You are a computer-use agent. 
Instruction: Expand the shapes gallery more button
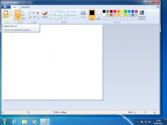65,18
